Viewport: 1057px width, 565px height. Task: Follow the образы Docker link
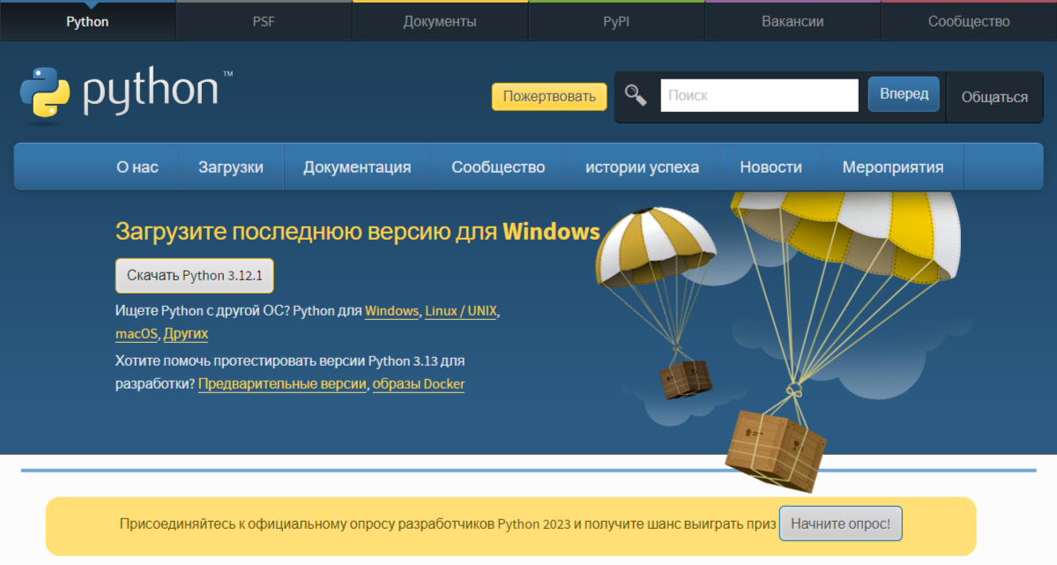pos(419,383)
